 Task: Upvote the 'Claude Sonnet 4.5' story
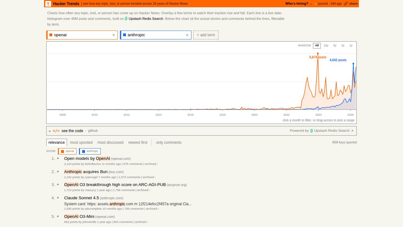(58, 198)
